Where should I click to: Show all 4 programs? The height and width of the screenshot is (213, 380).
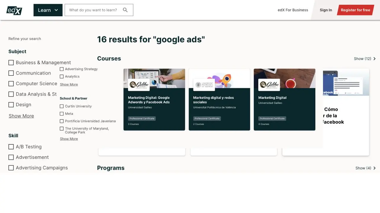(x=365, y=168)
